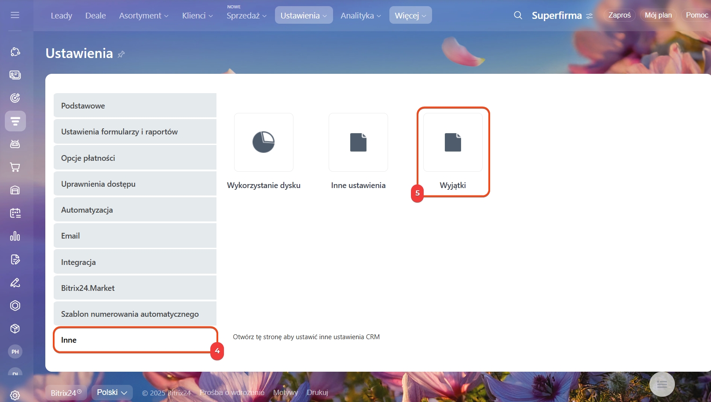Select Podstawowe settings section
Screen dimensions: 711x402
coord(135,105)
